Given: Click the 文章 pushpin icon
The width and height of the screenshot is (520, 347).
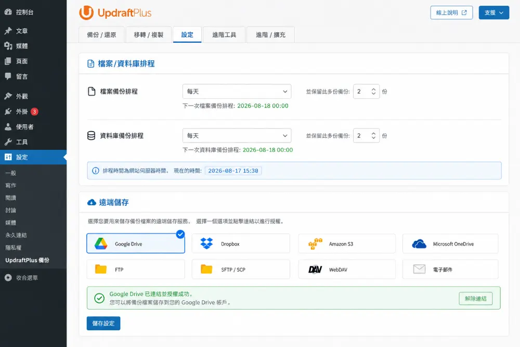Looking at the screenshot, I should tap(8, 31).
